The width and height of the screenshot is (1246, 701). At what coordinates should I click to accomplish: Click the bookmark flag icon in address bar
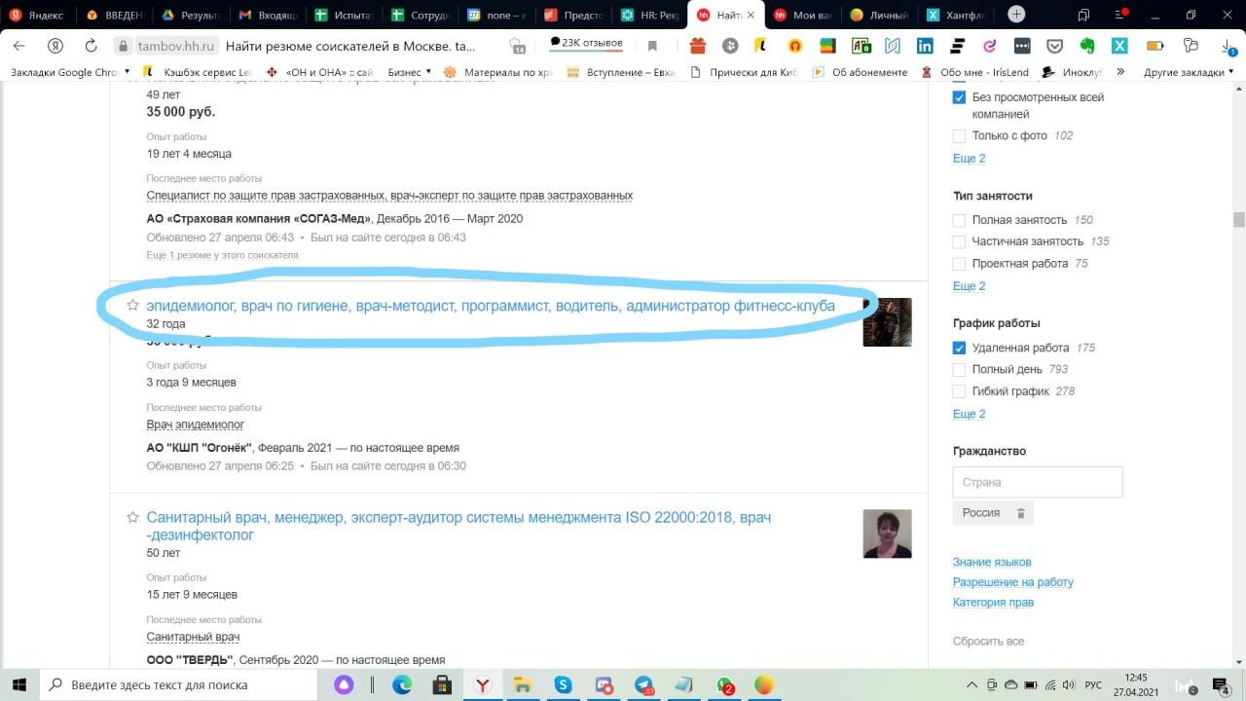(652, 46)
